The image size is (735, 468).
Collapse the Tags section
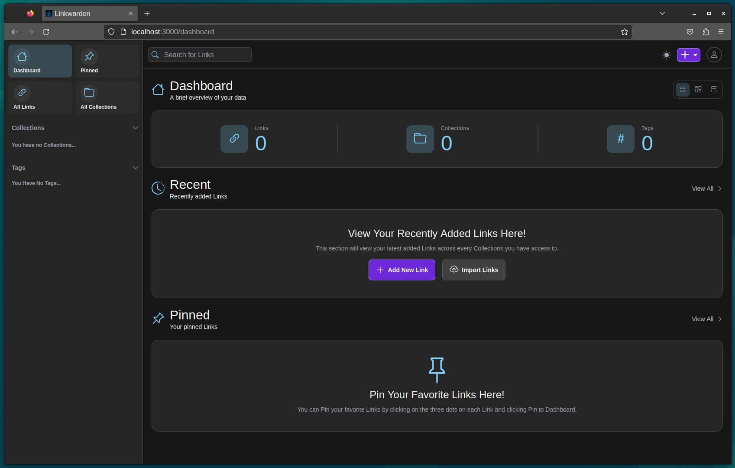(135, 168)
